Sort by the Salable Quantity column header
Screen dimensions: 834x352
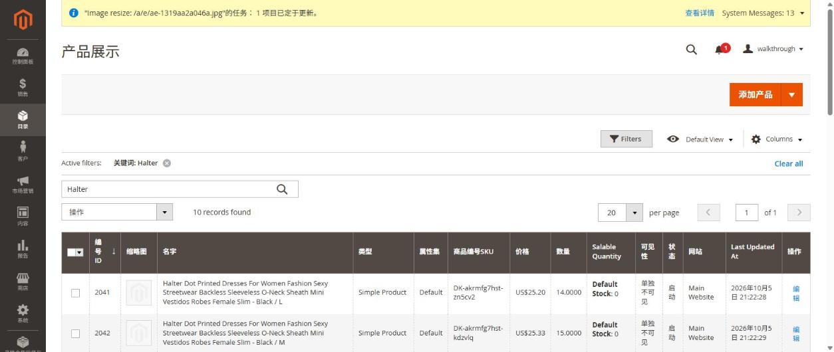[x=611, y=252]
